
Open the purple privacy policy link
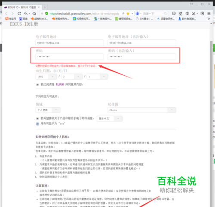click(x=60, y=84)
